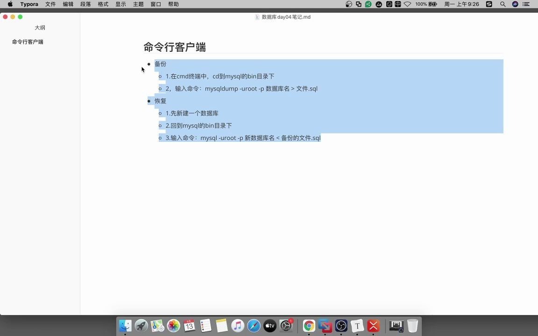This screenshot has width=538, height=336.
Task: Open Typora's T icon in the Dock
Action: coord(357,326)
